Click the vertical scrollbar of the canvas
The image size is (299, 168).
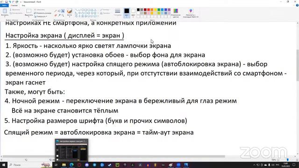298,65
